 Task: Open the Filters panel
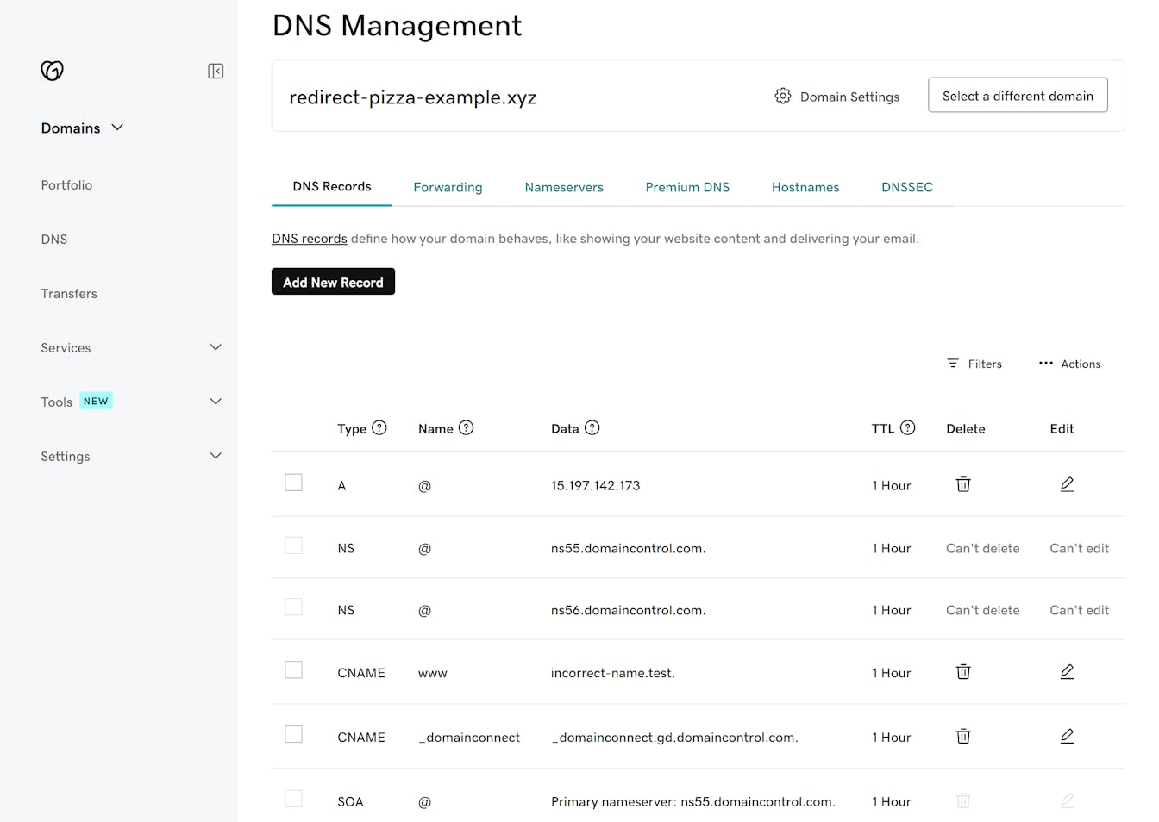[x=974, y=364]
